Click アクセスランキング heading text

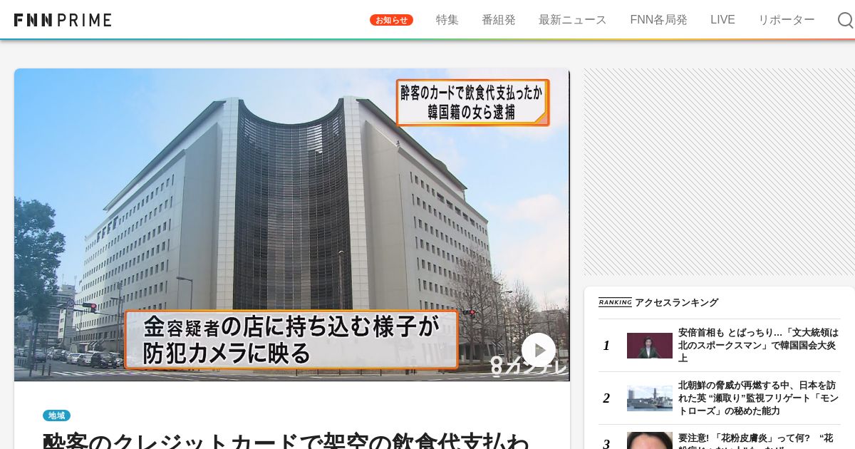pyautogui.click(x=676, y=303)
